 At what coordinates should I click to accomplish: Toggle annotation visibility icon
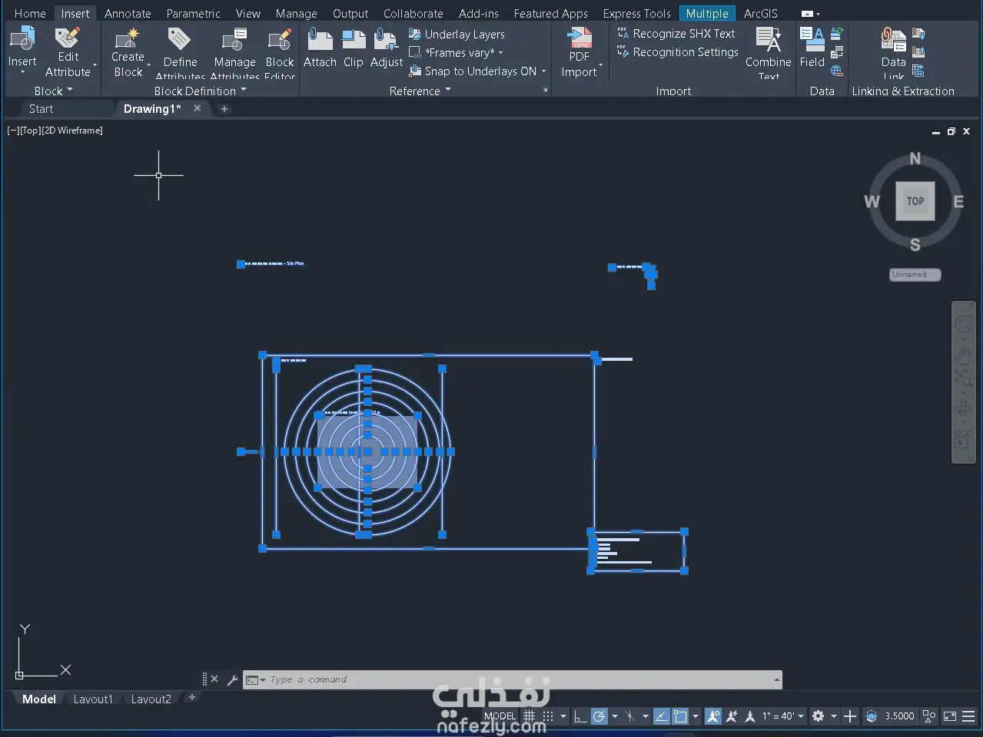pos(713,716)
